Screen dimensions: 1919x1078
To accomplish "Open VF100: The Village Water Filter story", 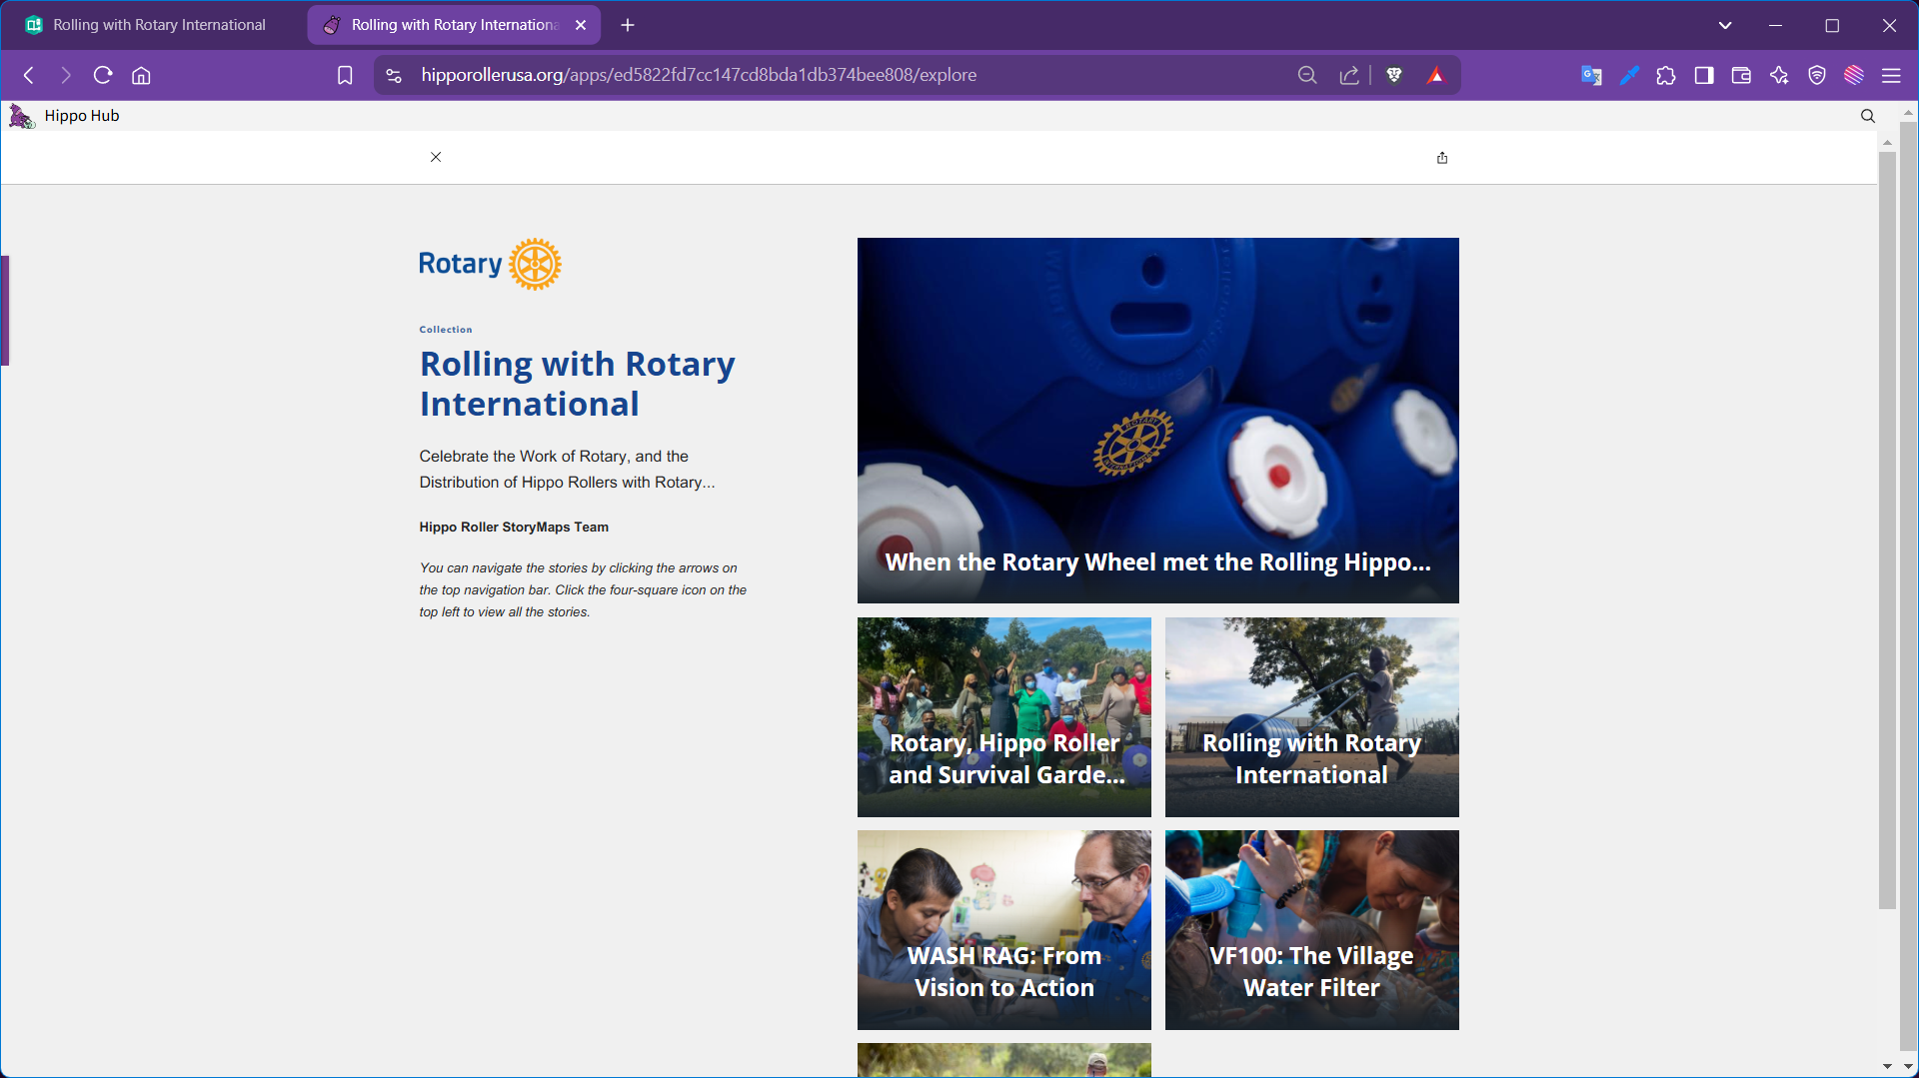I will [x=1312, y=930].
